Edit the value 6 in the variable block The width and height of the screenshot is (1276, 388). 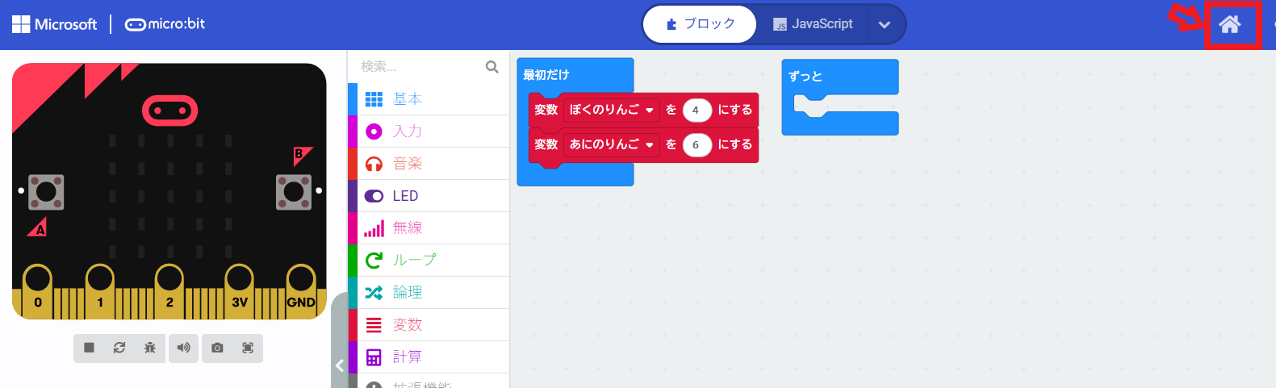[697, 145]
